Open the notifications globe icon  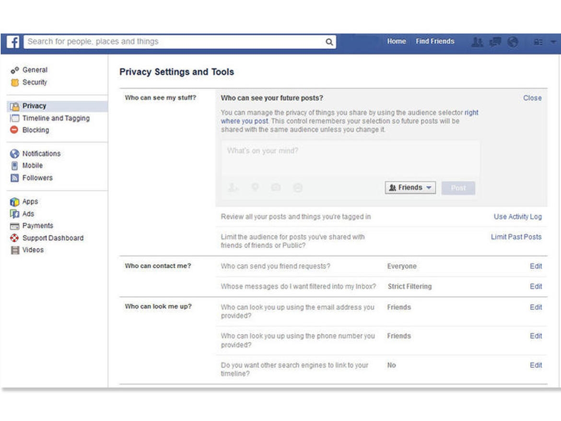[x=513, y=42]
